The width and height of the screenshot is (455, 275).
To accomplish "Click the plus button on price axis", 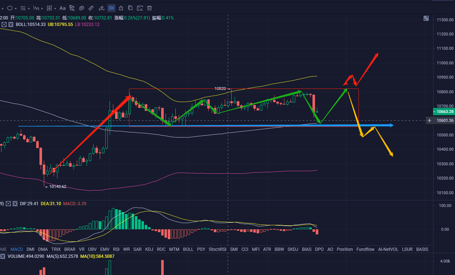I will coord(429,120).
